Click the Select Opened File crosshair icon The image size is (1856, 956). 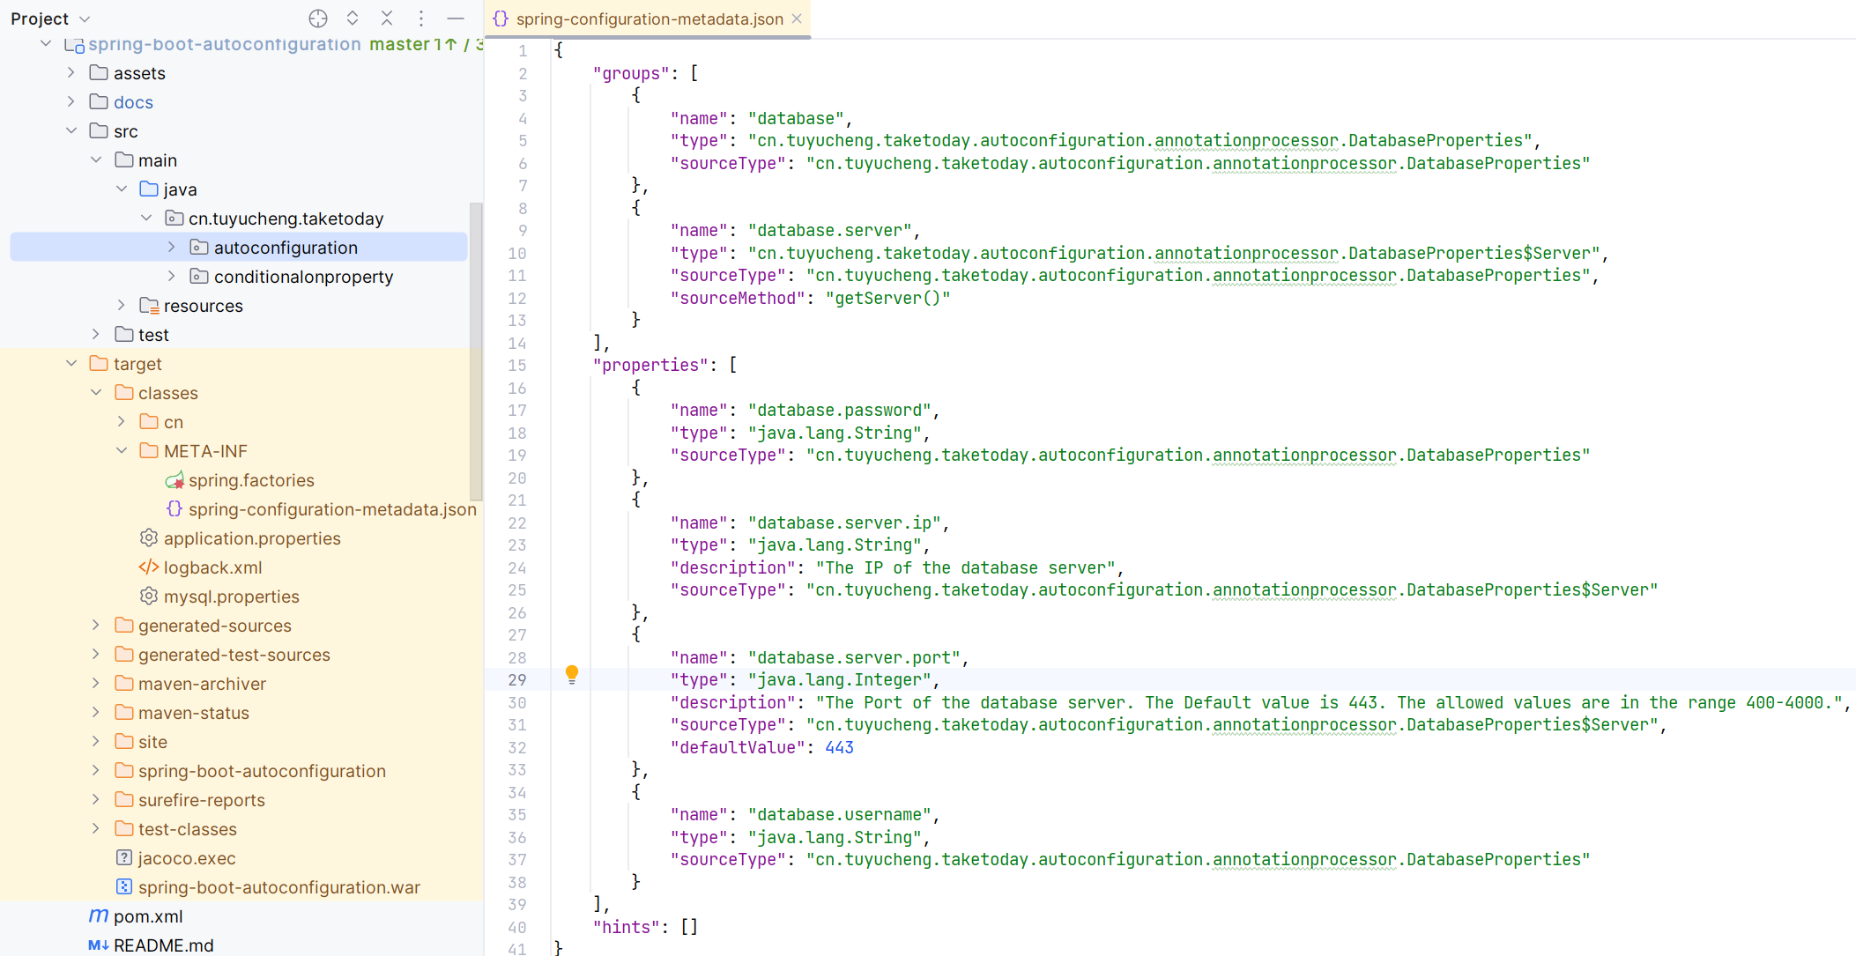[x=318, y=19]
